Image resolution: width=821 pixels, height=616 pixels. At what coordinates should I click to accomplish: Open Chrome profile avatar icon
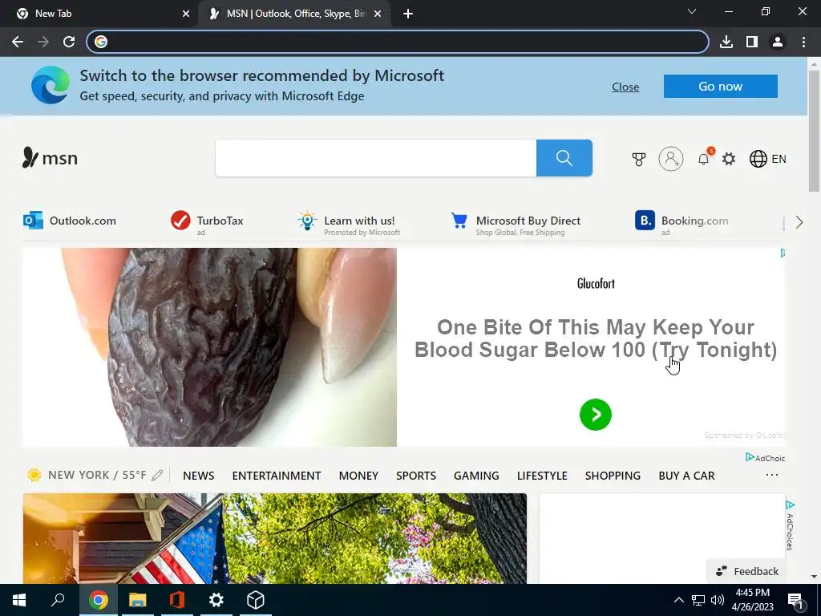coord(778,42)
